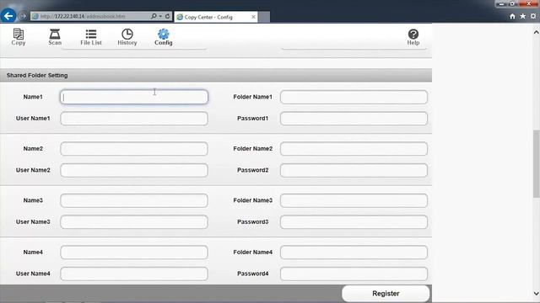Screen dimensions: 540x303
Task: Click the Shared Folder Setting header
Action: pos(216,75)
